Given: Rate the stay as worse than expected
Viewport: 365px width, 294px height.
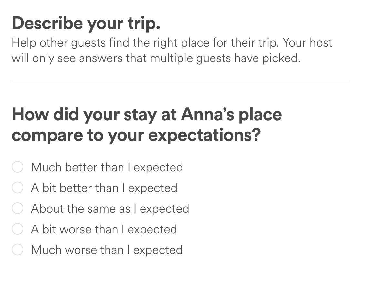Looking at the screenshot, I should point(17,250).
